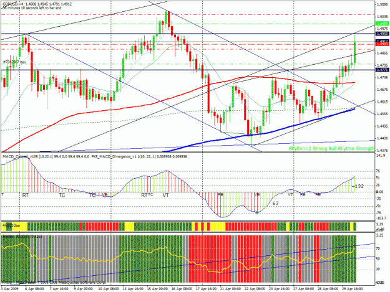Click the '23 Apr 16:00' time label
The height and width of the screenshot is (292, 390).
(279, 289)
